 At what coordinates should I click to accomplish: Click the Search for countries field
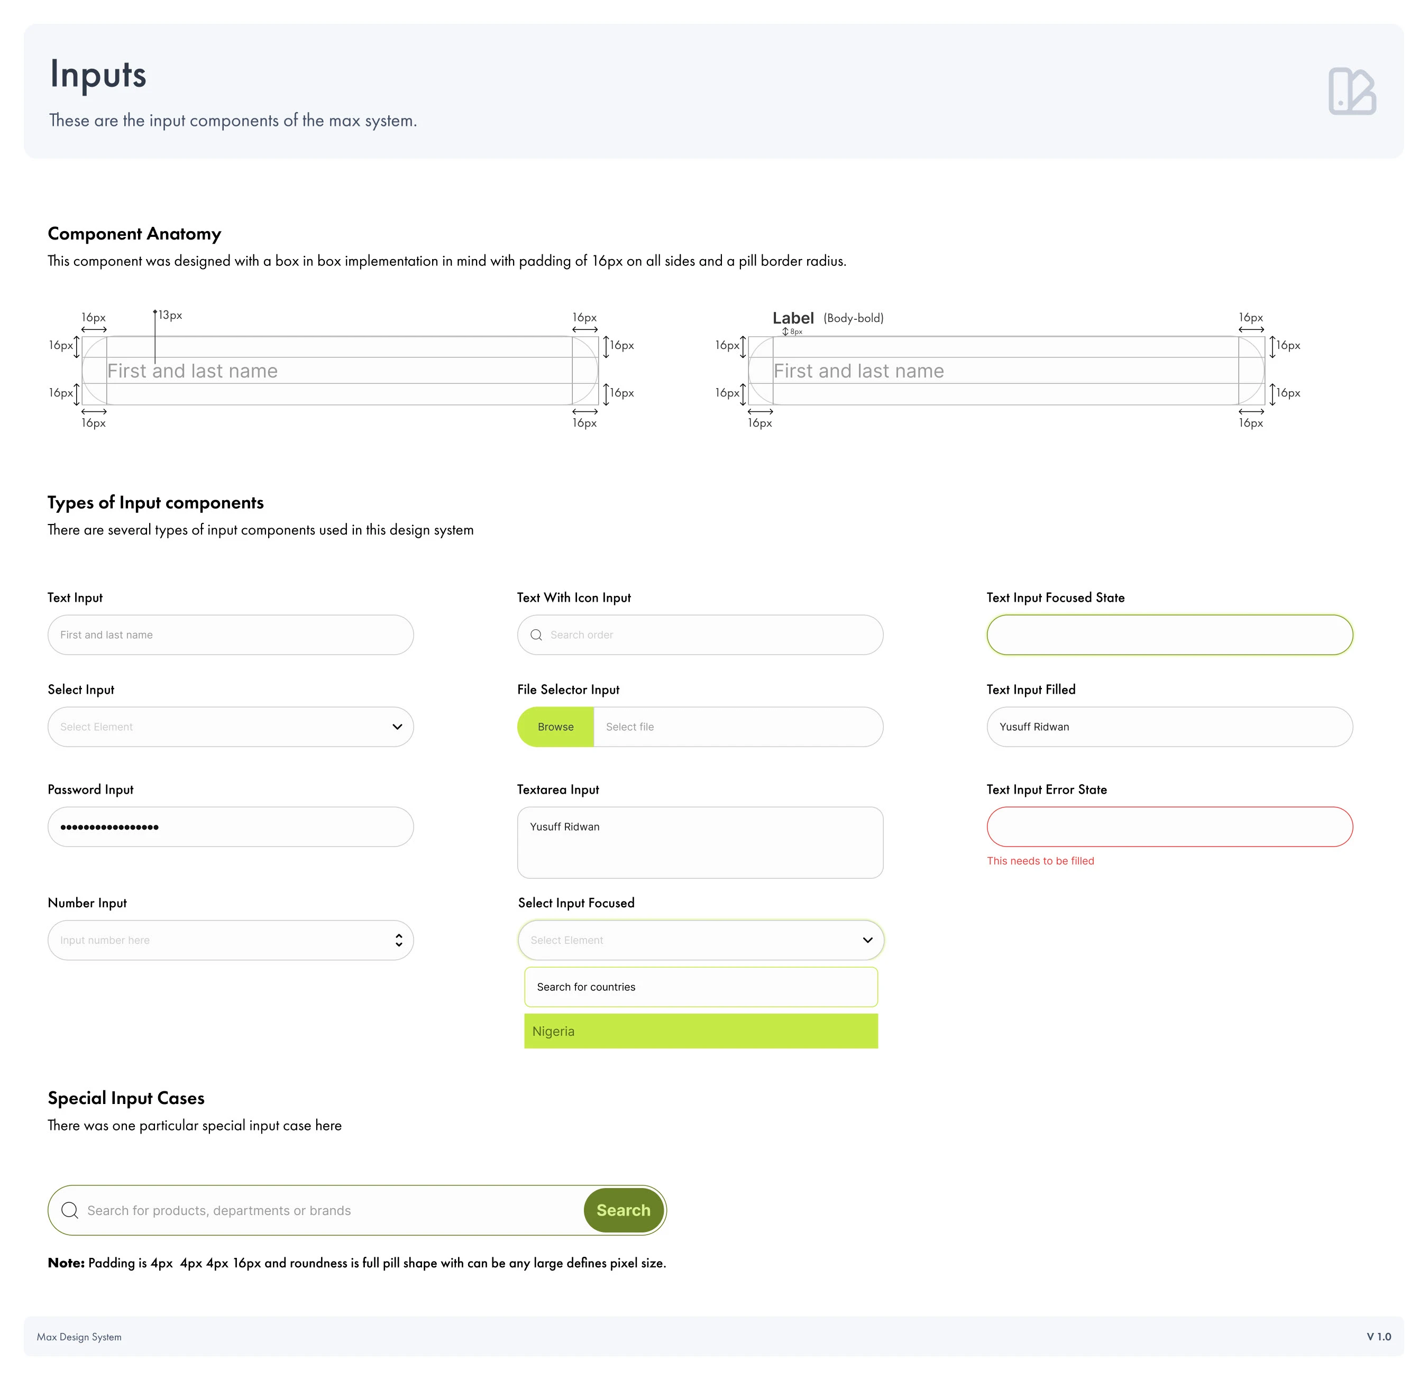(700, 987)
